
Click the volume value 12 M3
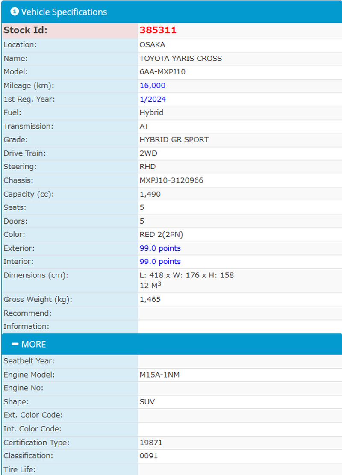[150, 285]
